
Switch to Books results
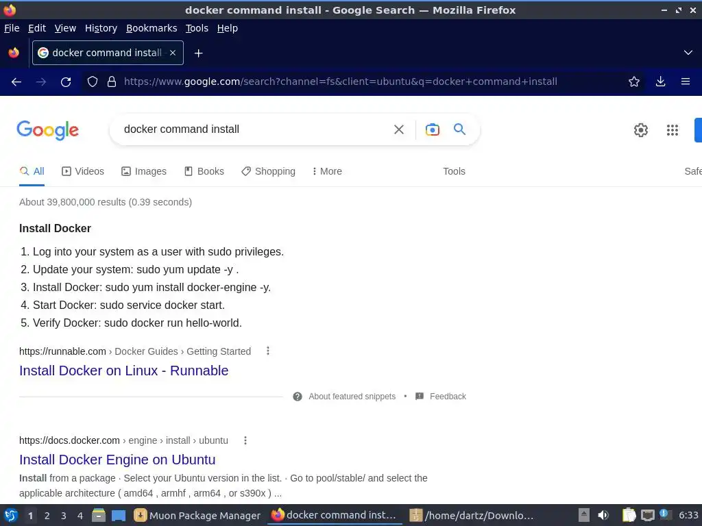pos(204,171)
